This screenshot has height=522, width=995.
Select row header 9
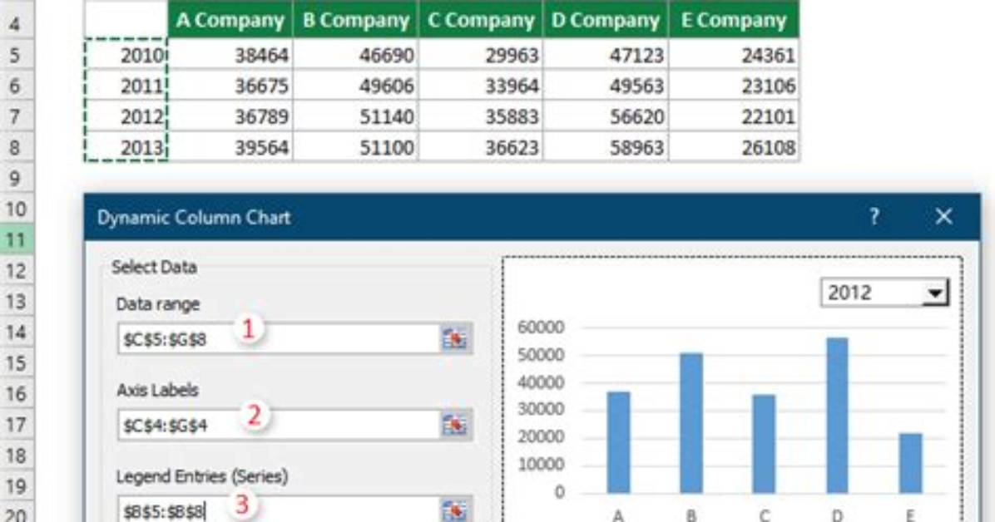[x=16, y=178]
